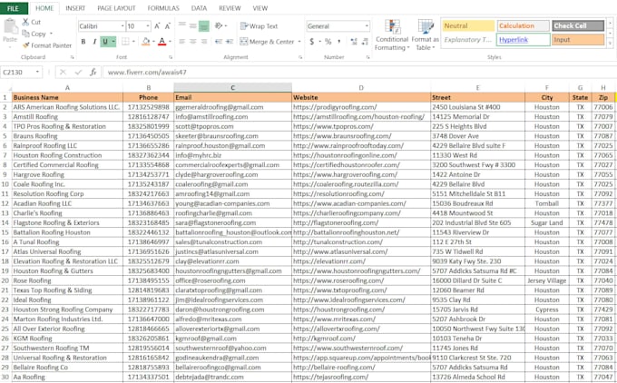Select the highlighted Bottom Align icon
Image resolution: width=617 pixels, height=383 pixels.
click(x=204, y=26)
